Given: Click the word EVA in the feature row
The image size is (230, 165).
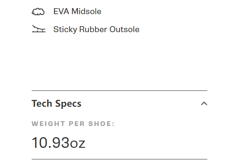Looking at the screenshot, I should 61,11.
